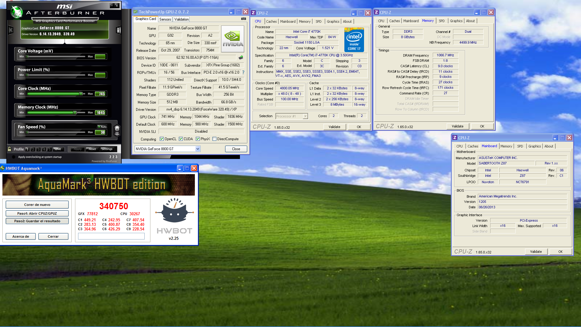The width and height of the screenshot is (581, 327).
Task: Click the Aquamark window title icon
Action: tap(2, 168)
